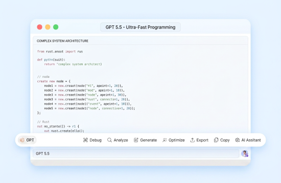The image size is (281, 183).
Task: Select the Export label
Action: [x=202, y=140]
